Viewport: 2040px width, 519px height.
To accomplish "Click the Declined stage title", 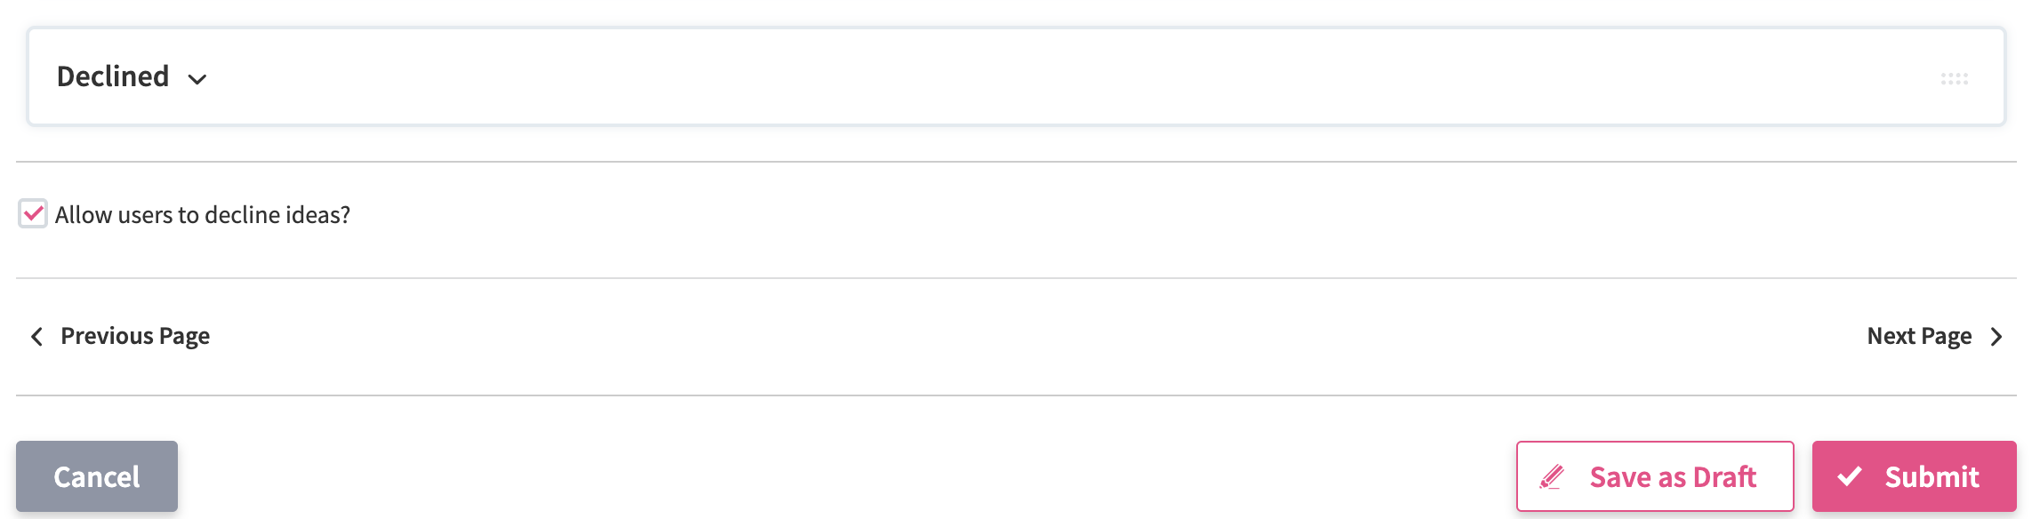I will click(x=113, y=76).
